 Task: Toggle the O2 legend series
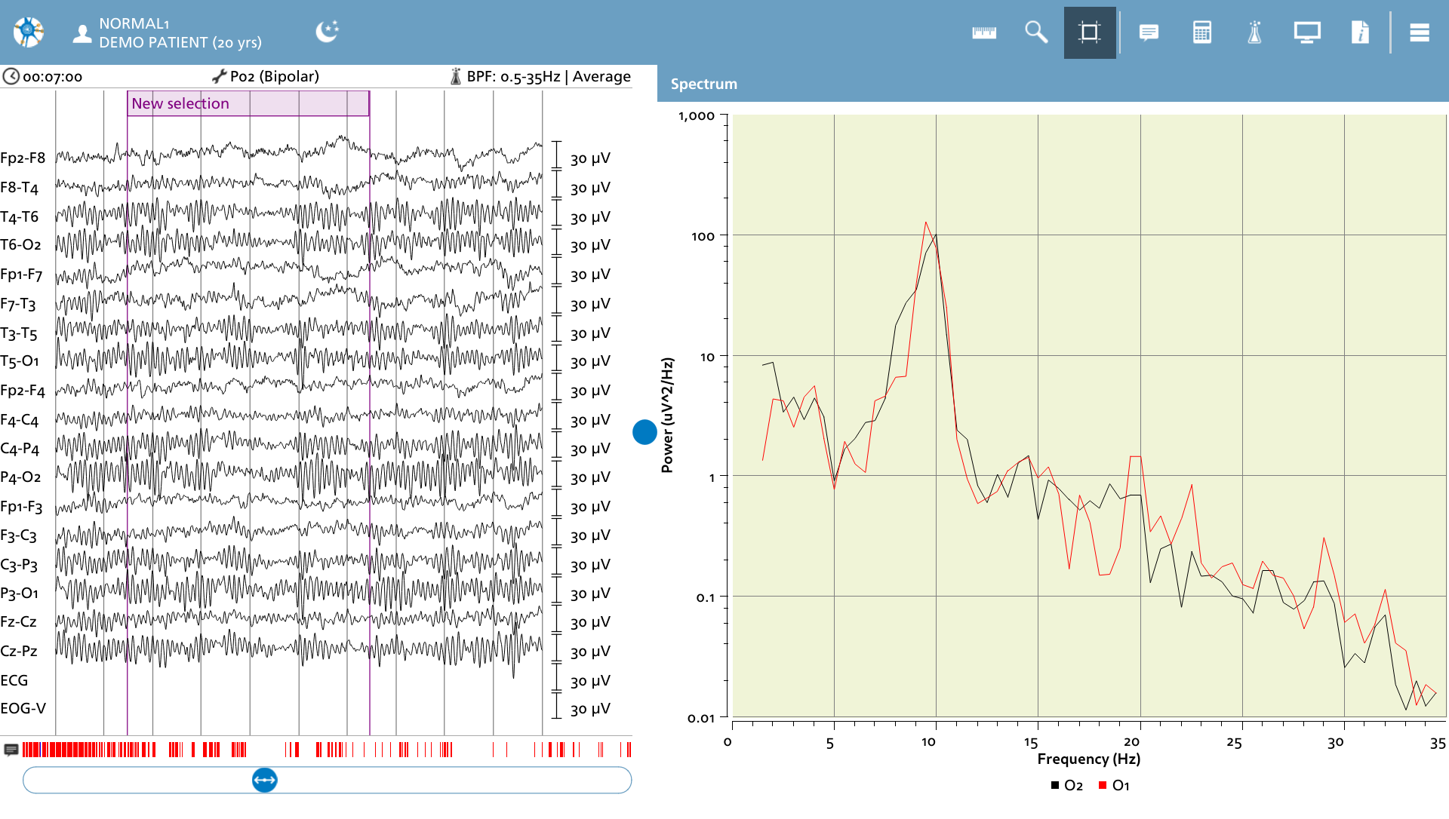(x=1066, y=785)
